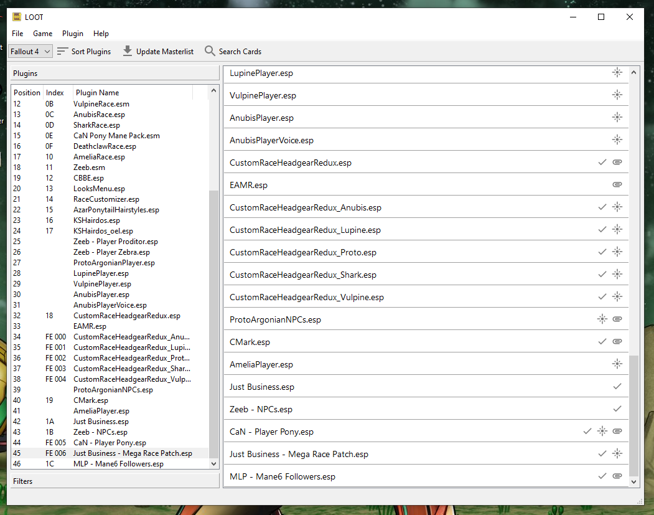Select CBBE.esp in plugin list
Image resolution: width=654 pixels, height=515 pixels.
click(110, 177)
